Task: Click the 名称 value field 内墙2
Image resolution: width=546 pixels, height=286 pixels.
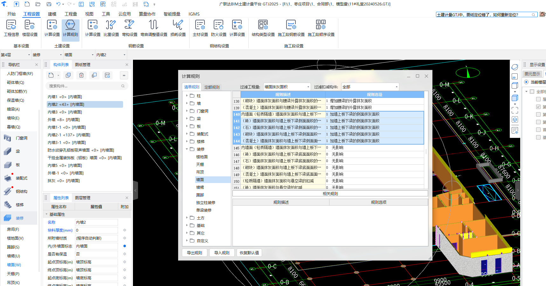Action: (96, 222)
